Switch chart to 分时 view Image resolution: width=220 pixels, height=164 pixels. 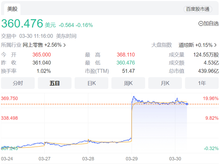[18, 83]
